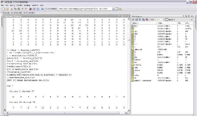Click the Copy icon in the toolbar
Viewport: 197px width, 116px height.
coord(15,9)
